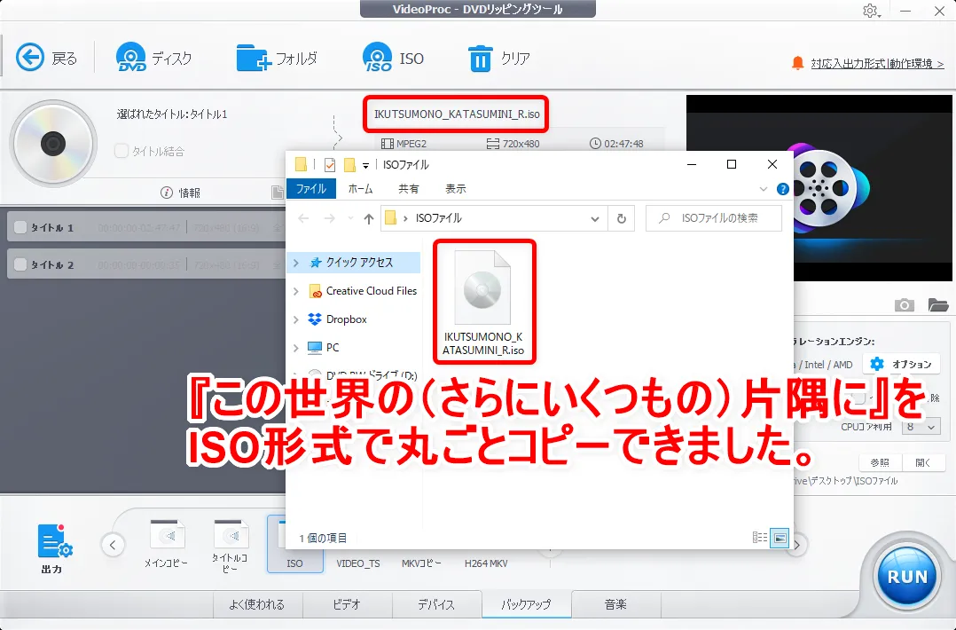The width and height of the screenshot is (956, 630).
Task: Select Creative Cloud Files in sidebar
Action: click(363, 291)
